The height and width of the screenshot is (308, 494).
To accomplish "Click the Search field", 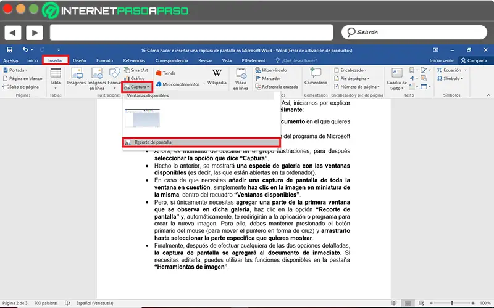I will click(x=414, y=33).
